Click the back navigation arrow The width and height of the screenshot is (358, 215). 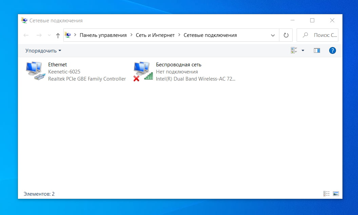26,35
